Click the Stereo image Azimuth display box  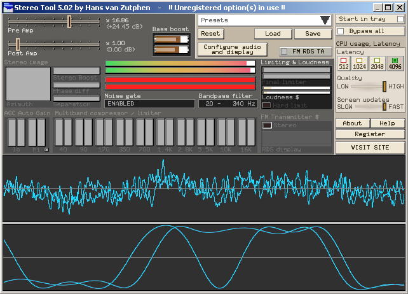point(28,84)
